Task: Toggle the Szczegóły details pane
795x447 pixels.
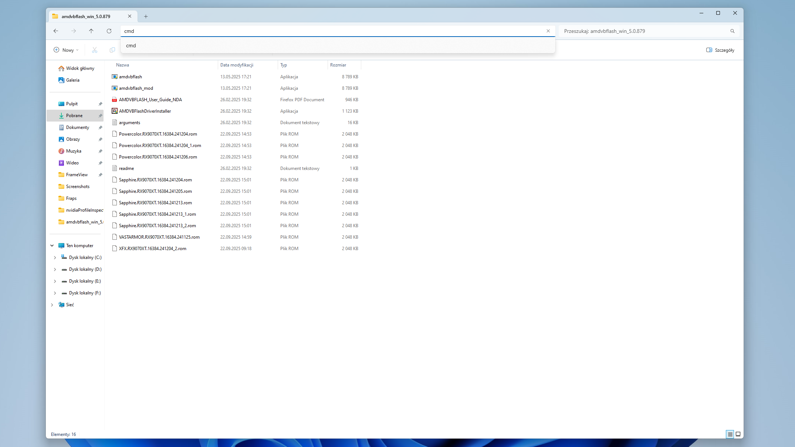Action: click(720, 50)
